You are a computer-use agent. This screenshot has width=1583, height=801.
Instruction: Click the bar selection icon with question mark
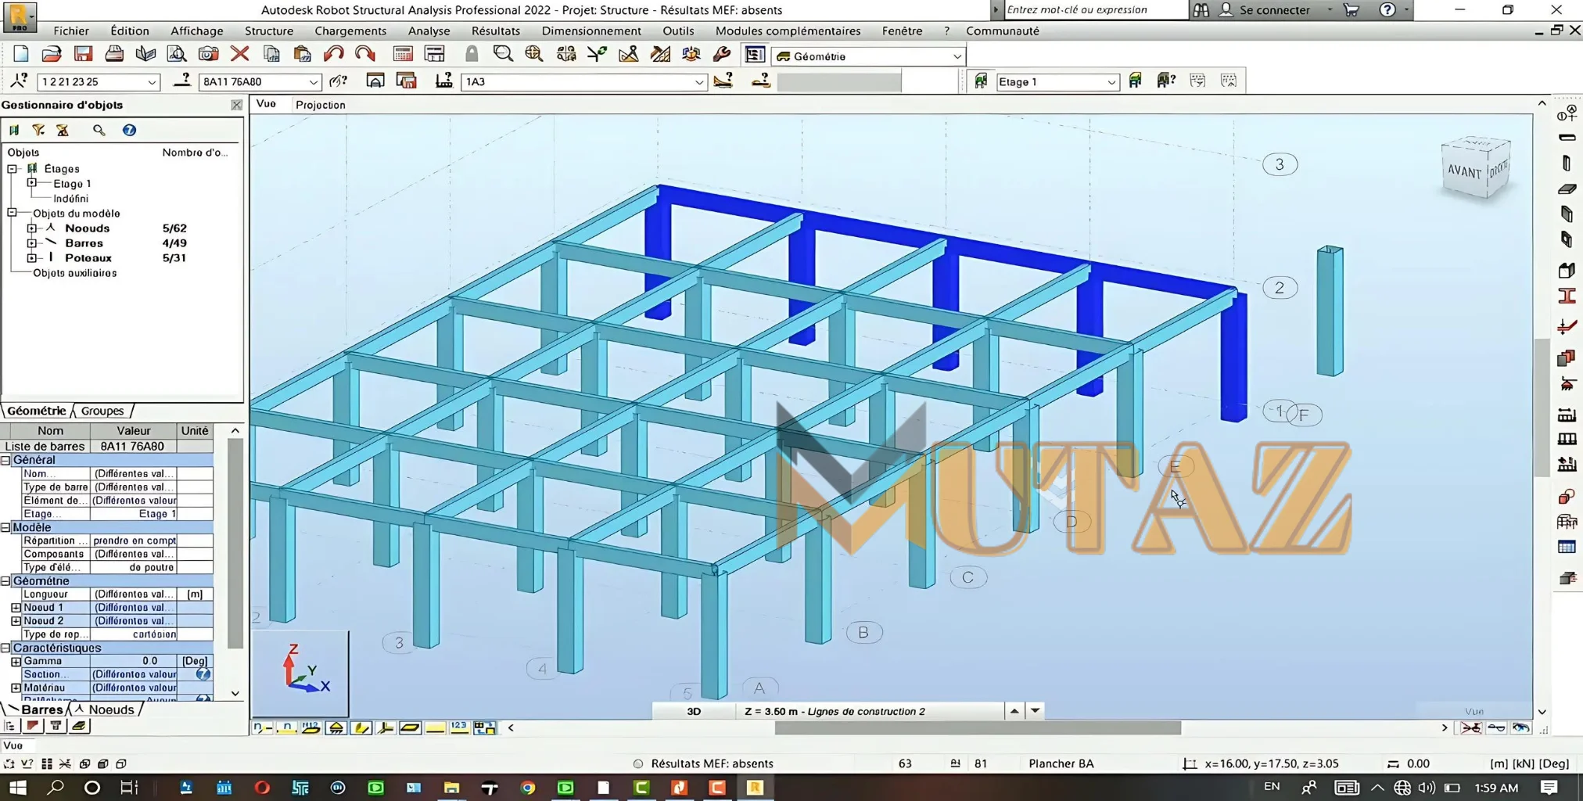pos(182,81)
